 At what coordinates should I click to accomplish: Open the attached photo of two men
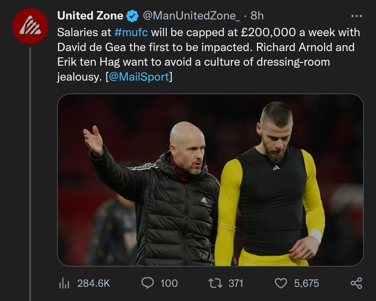coord(210,180)
